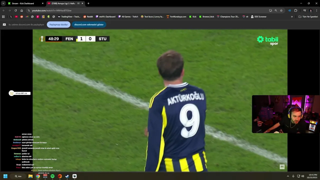This screenshot has height=180, width=320.
Task: Go back to the previous page
Action: click(3, 10)
